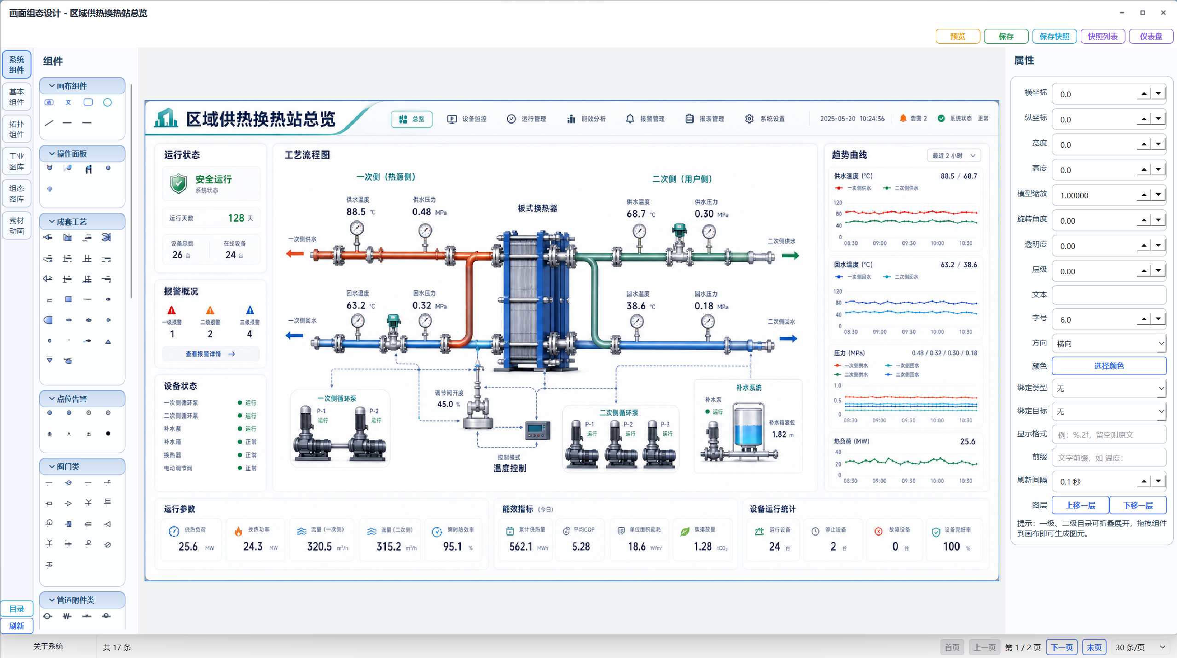Switch to 工业图库 sidebar category
This screenshot has width=1177, height=658.
[x=17, y=161]
